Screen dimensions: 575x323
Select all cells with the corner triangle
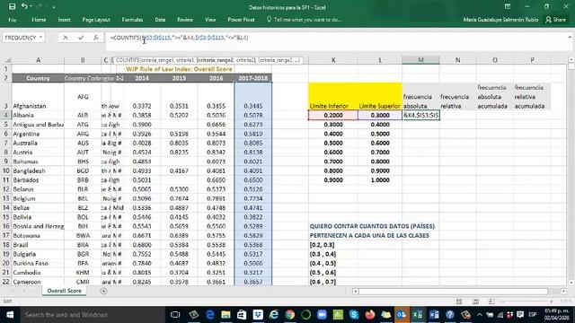coord(7,60)
